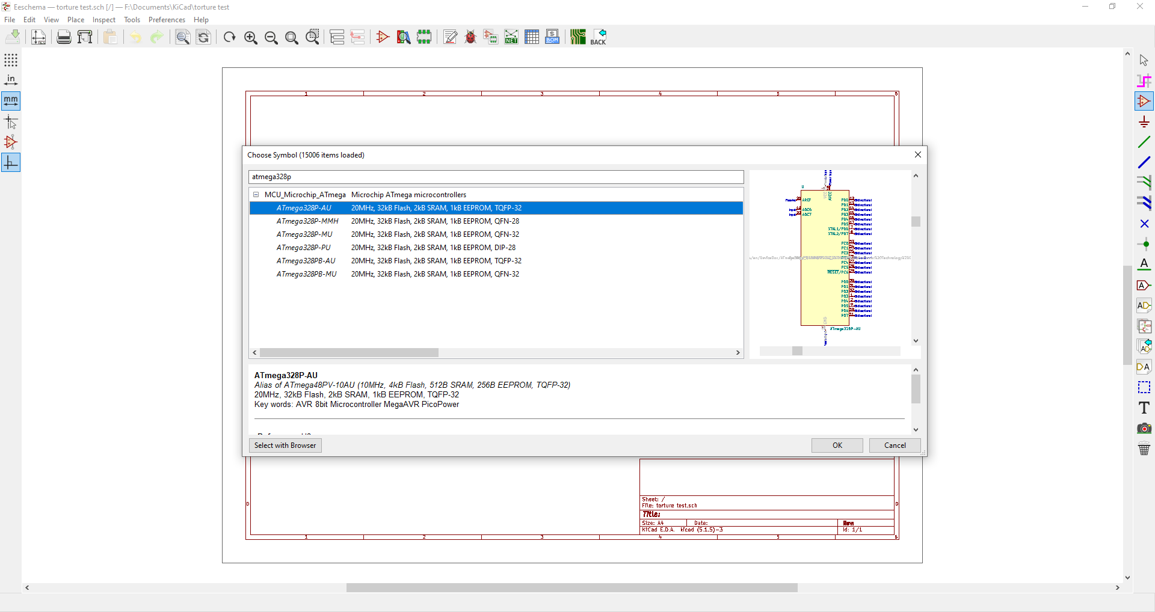Click the Generate BOM icon
The height and width of the screenshot is (612, 1155).
pos(552,37)
